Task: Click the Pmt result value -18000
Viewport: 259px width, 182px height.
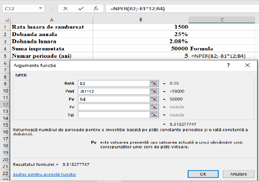Action: coord(177,91)
